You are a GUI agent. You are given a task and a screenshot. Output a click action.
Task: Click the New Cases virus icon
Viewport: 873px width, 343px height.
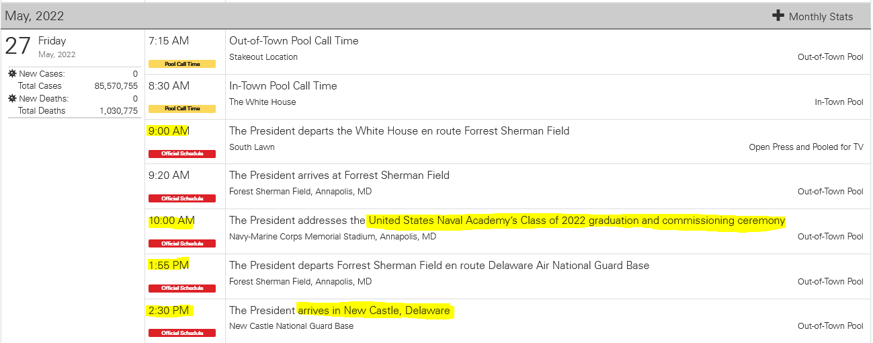[12, 73]
